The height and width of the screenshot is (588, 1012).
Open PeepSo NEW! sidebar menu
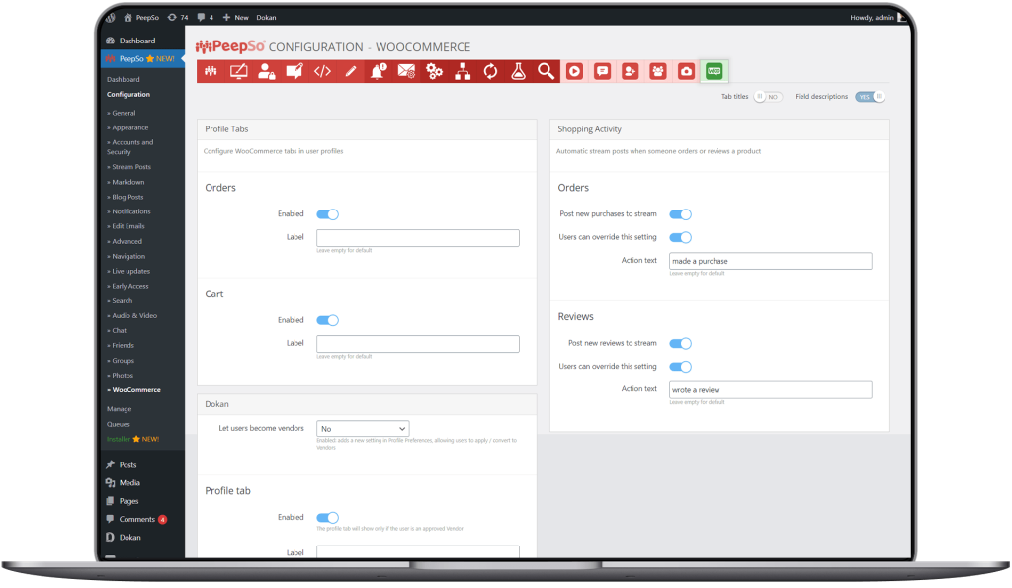pos(142,58)
